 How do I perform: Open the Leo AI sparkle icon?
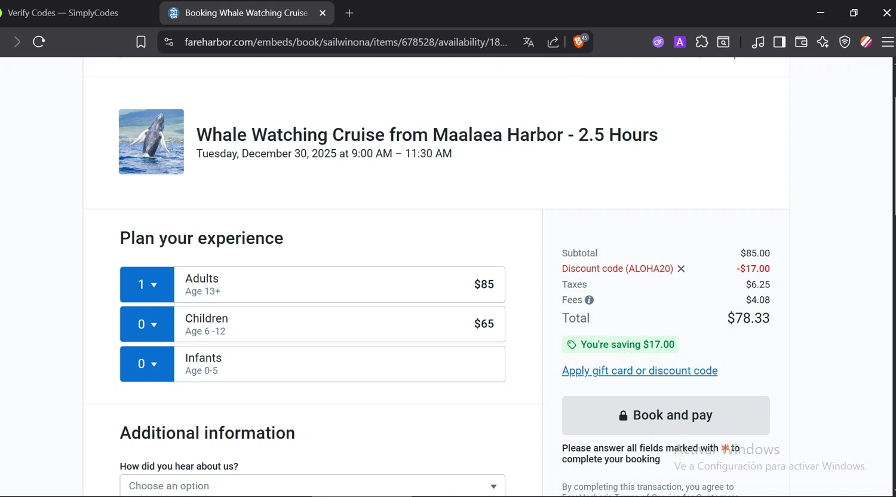point(823,42)
